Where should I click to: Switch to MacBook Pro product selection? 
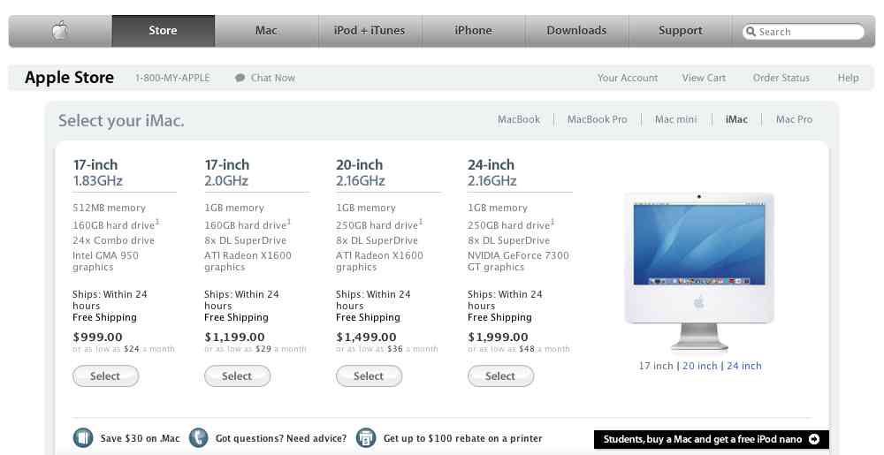597,119
